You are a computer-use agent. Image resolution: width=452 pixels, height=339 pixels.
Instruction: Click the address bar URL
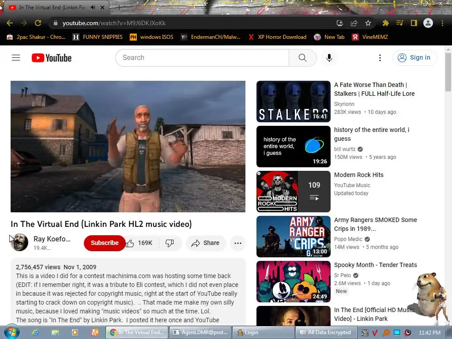click(114, 23)
